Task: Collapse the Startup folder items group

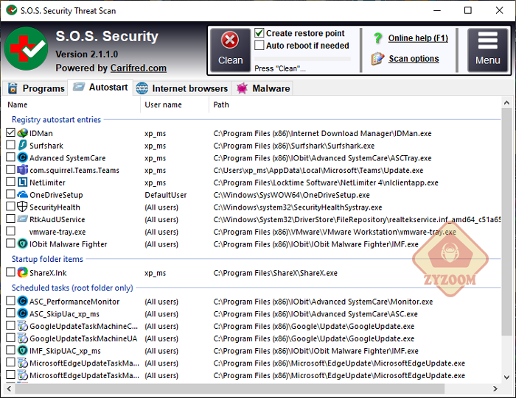Action: point(47,259)
